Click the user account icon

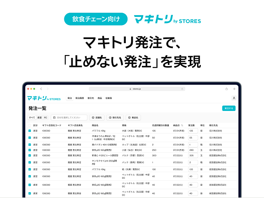(x=234, y=99)
